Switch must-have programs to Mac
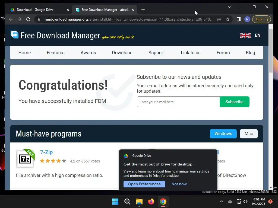Image resolution: width=278 pixels, height=208 pixels. 249,134
